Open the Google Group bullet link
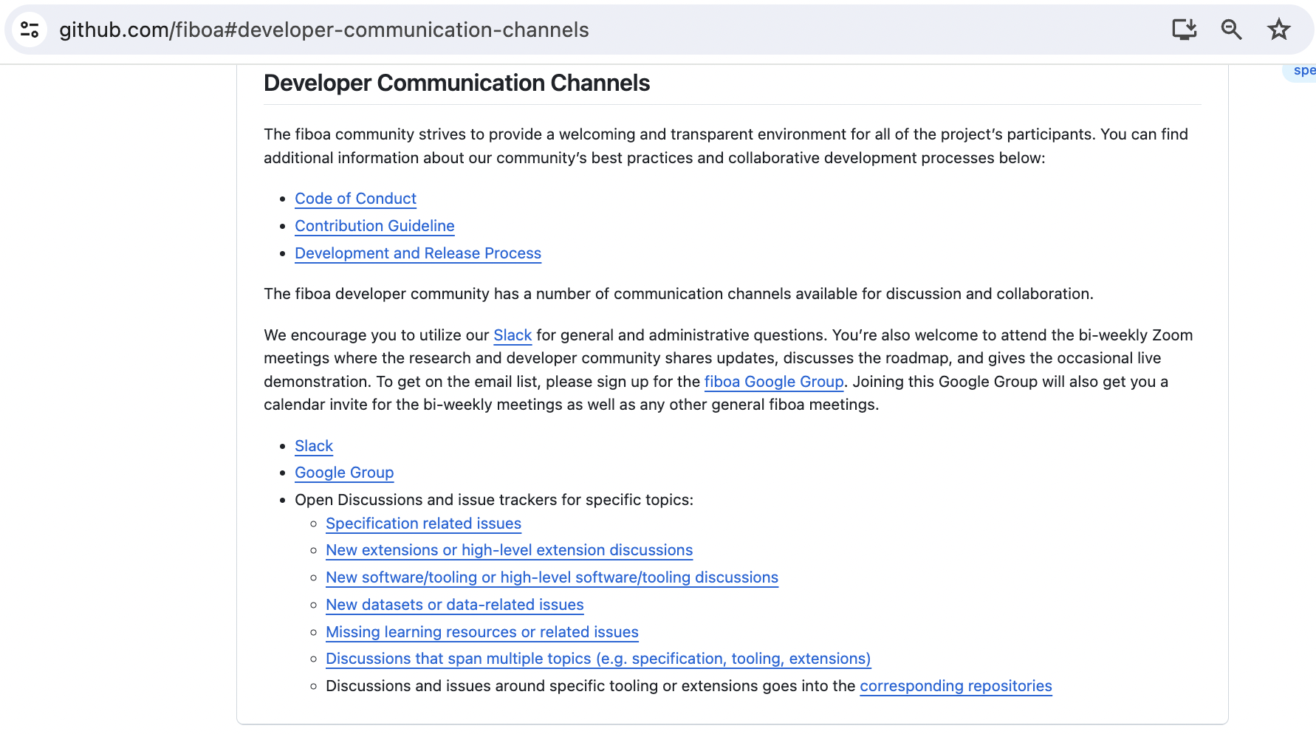The height and width of the screenshot is (734, 1316). click(x=343, y=473)
